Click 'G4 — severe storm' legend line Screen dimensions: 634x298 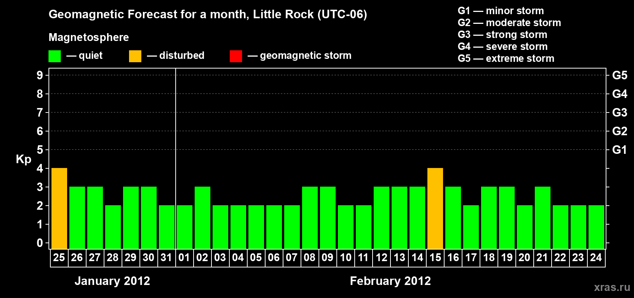click(x=503, y=47)
